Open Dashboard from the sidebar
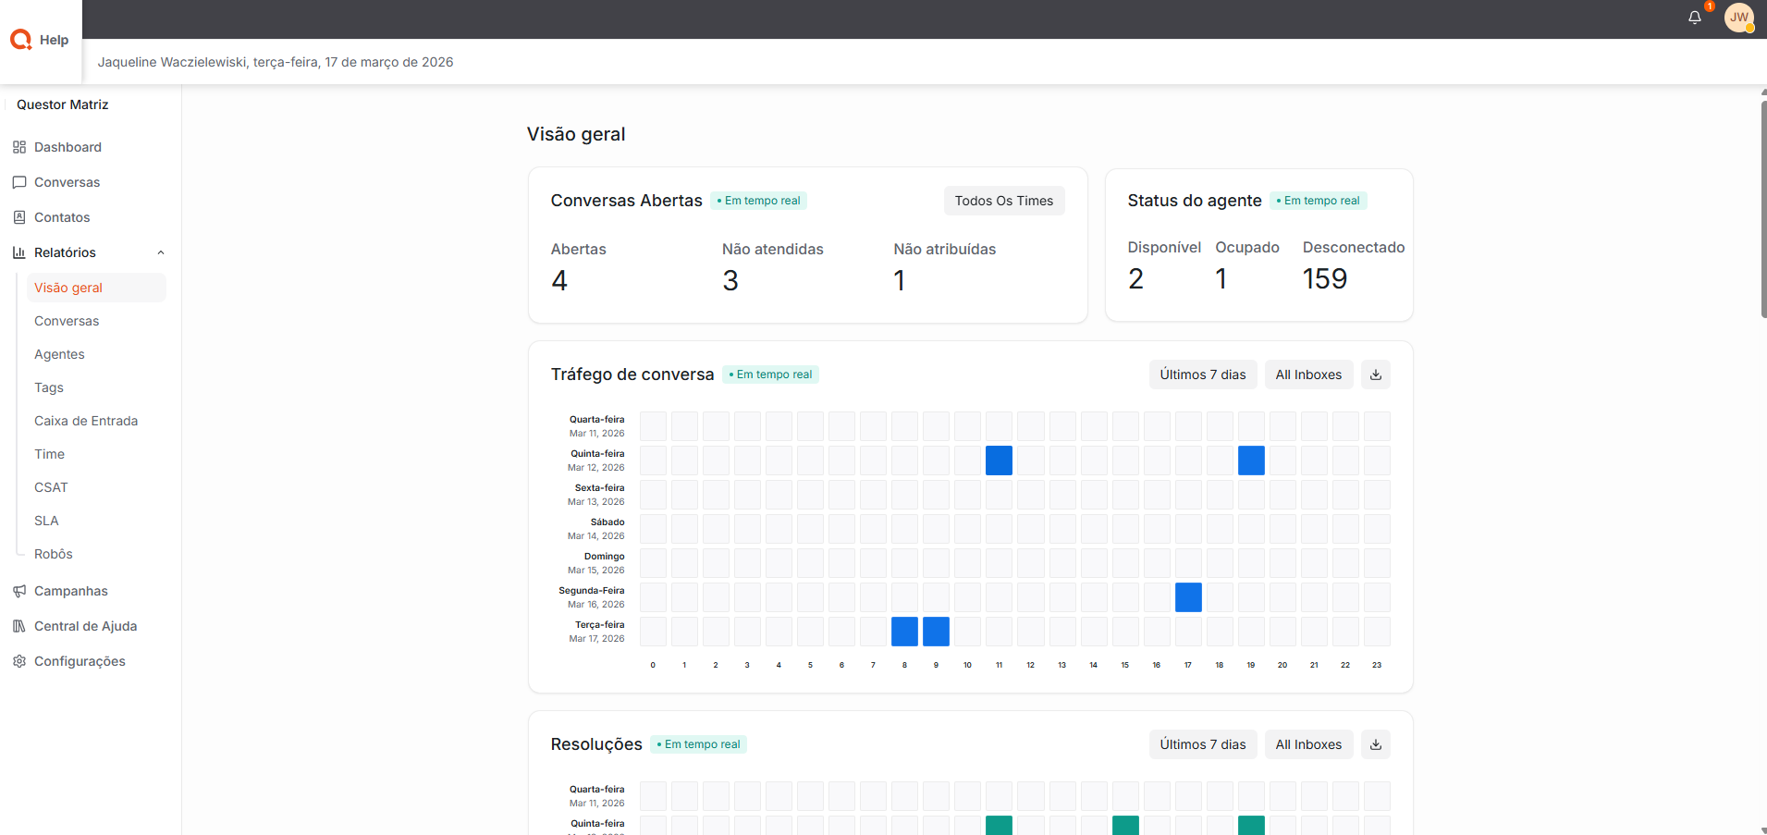Viewport: 1767px width, 835px height. click(x=67, y=147)
